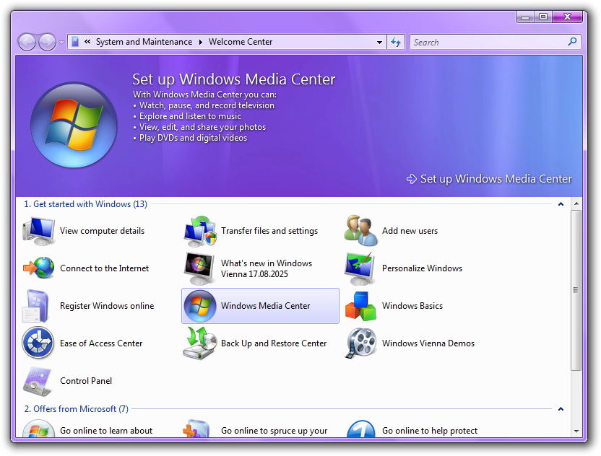Open the Windows Basics cubes icon

tap(360, 306)
